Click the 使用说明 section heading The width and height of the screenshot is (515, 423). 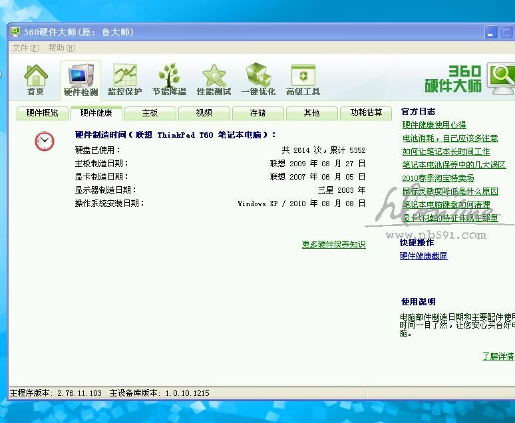pyautogui.click(x=419, y=302)
